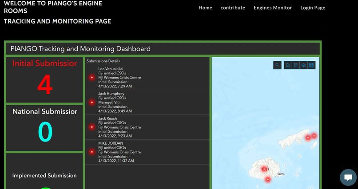The width and height of the screenshot is (358, 189).
Task: Select the MIKE JORDAN submission name
Action: pyautogui.click(x=111, y=143)
